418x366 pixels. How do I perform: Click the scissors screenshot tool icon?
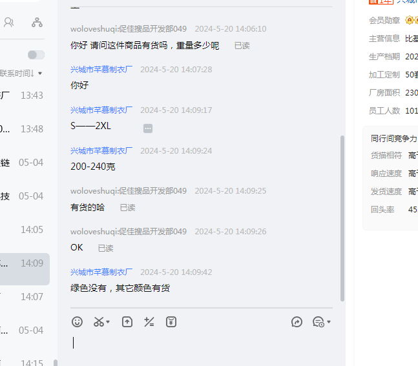click(98, 321)
